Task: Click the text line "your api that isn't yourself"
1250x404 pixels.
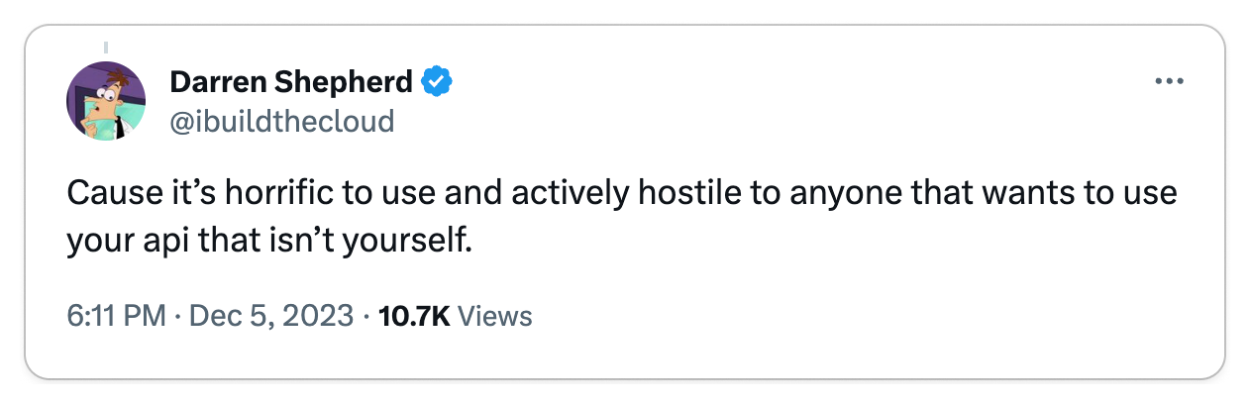Action: [x=266, y=242]
